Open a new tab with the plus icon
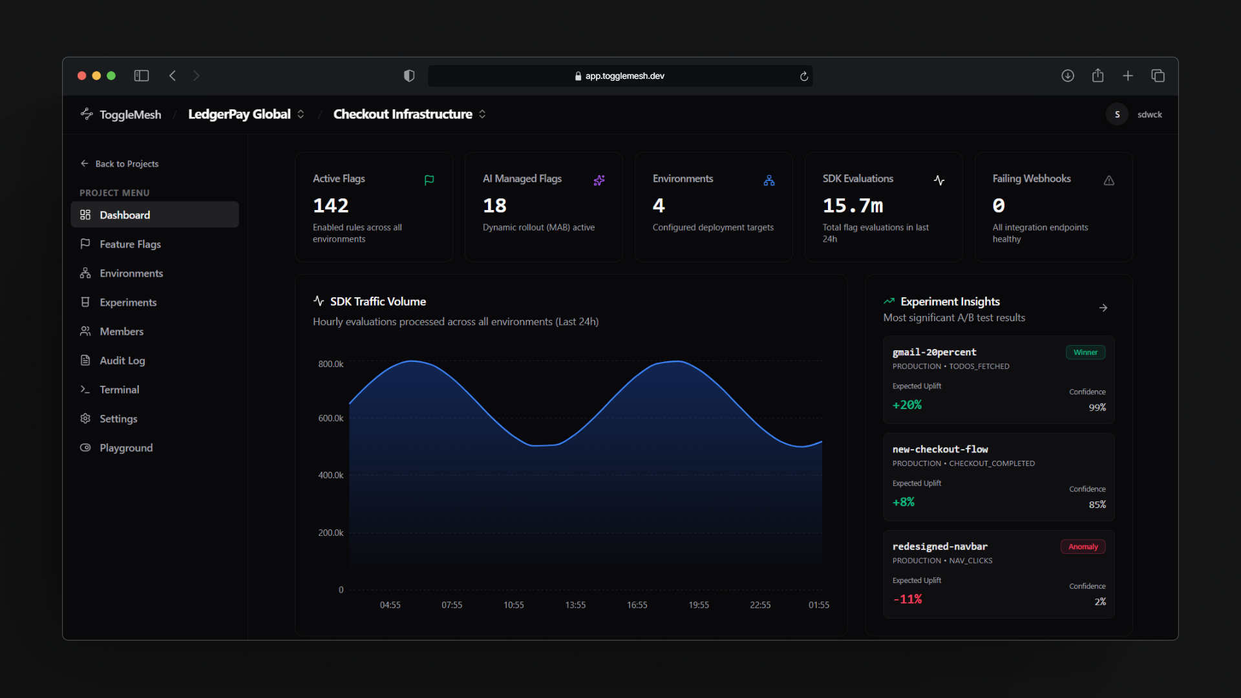Viewport: 1241px width, 698px height. click(1128, 76)
